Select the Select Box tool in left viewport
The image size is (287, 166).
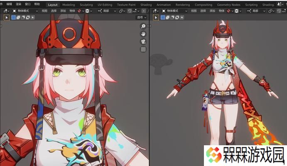point(7,17)
